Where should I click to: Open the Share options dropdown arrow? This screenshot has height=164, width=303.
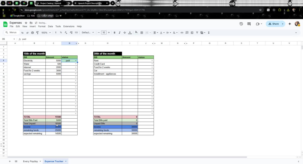point(282,24)
